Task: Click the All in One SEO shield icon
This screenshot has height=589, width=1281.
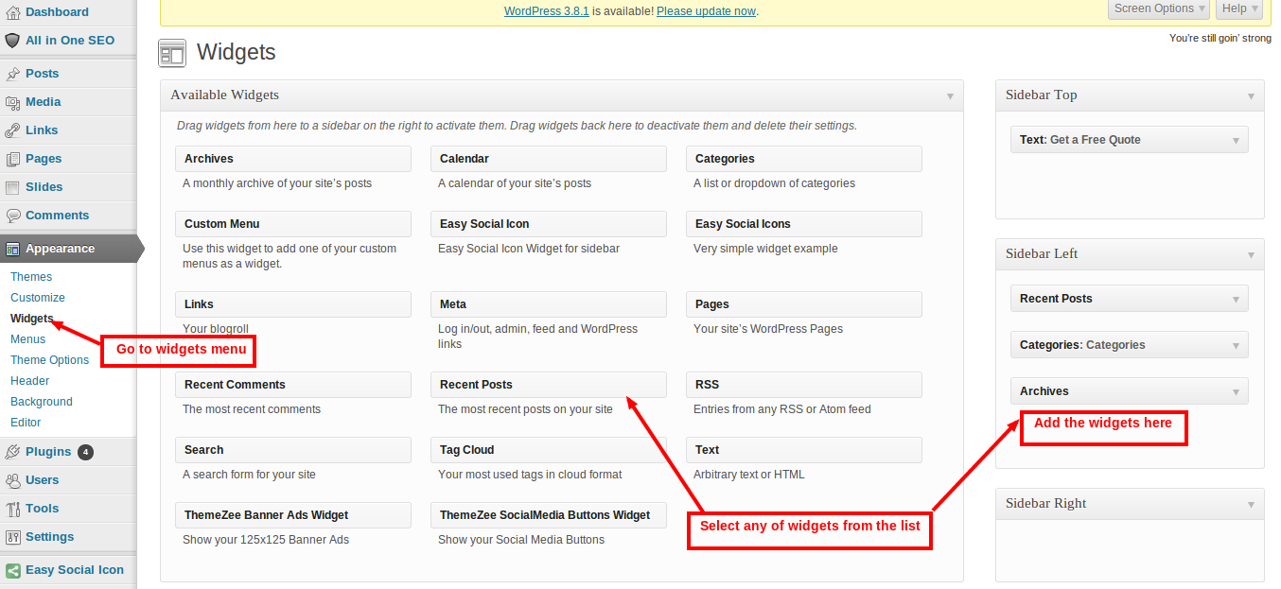Action: tap(12, 41)
